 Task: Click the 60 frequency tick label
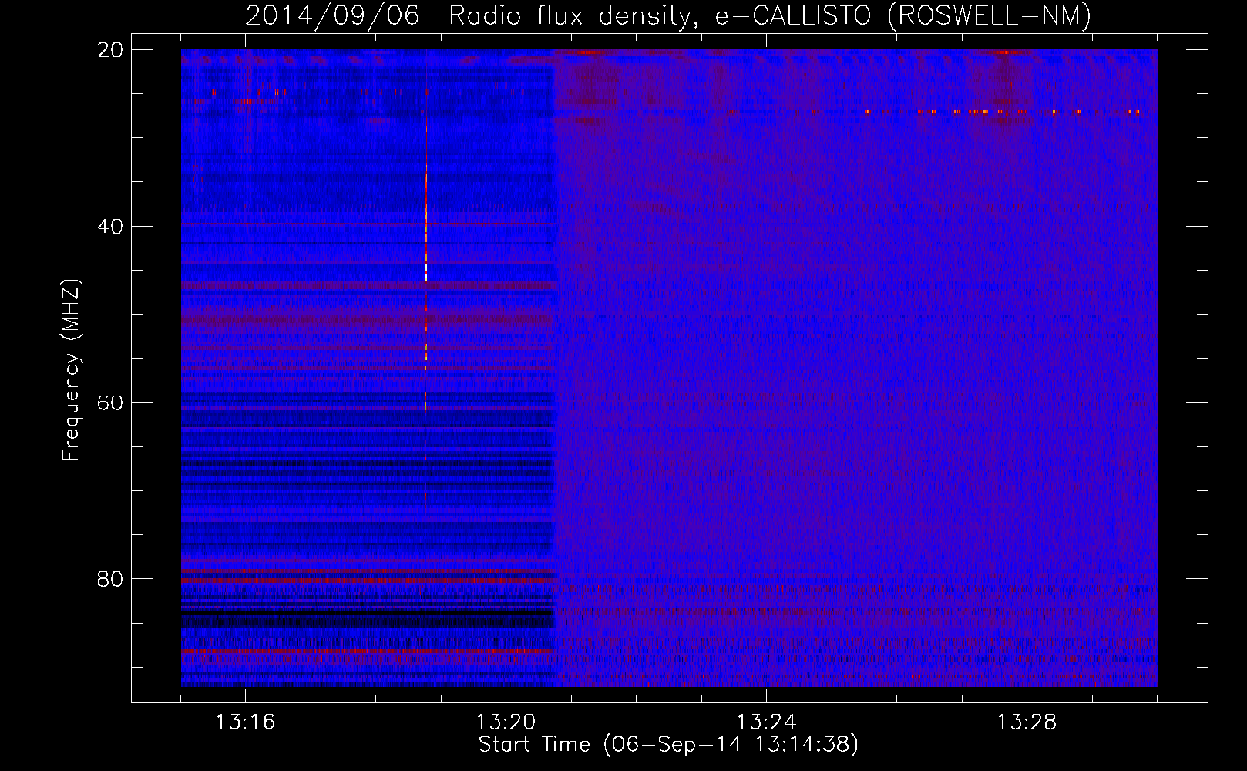click(x=110, y=403)
